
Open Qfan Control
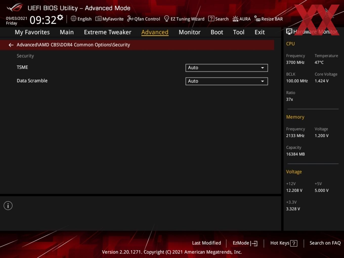click(143, 19)
